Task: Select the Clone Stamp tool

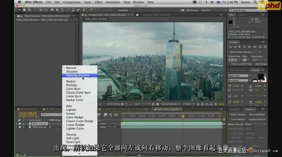Action: (x=73, y=10)
